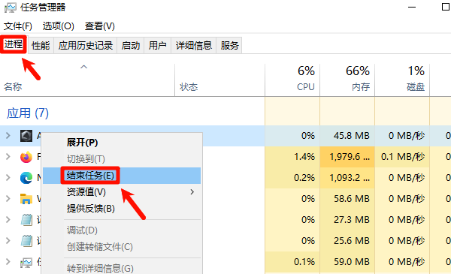Switch to the 性能 tab
The width and height of the screenshot is (451, 274).
(41, 45)
